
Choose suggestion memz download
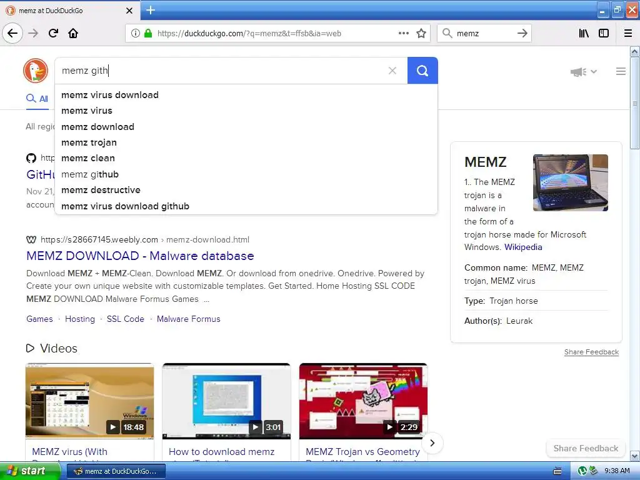click(246, 126)
